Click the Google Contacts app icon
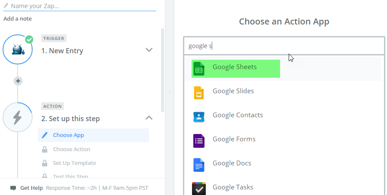This screenshot has height=195, width=387. point(199,117)
